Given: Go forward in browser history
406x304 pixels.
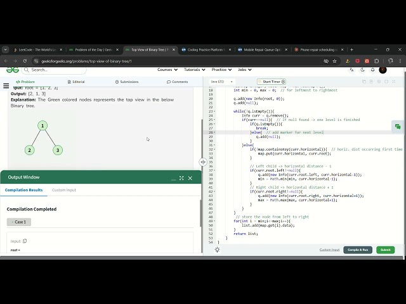Looking at the screenshot, I should 15,61.
